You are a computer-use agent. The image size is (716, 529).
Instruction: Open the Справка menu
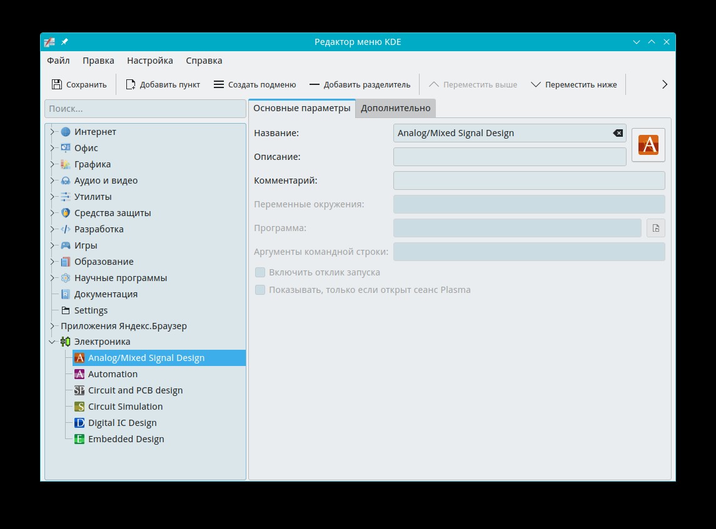204,61
